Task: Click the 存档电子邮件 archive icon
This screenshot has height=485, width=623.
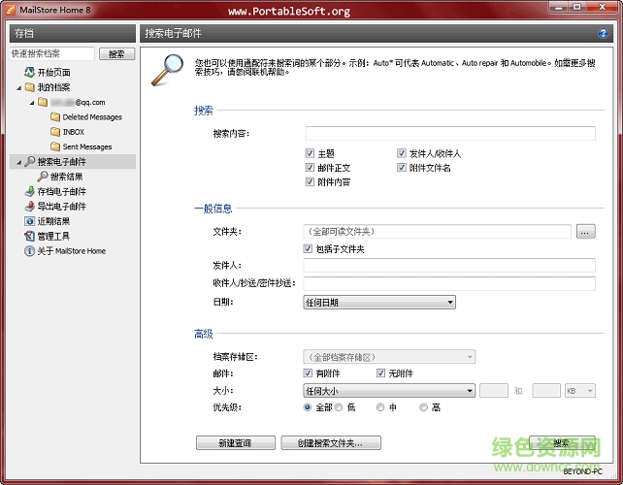Action: pos(29,192)
